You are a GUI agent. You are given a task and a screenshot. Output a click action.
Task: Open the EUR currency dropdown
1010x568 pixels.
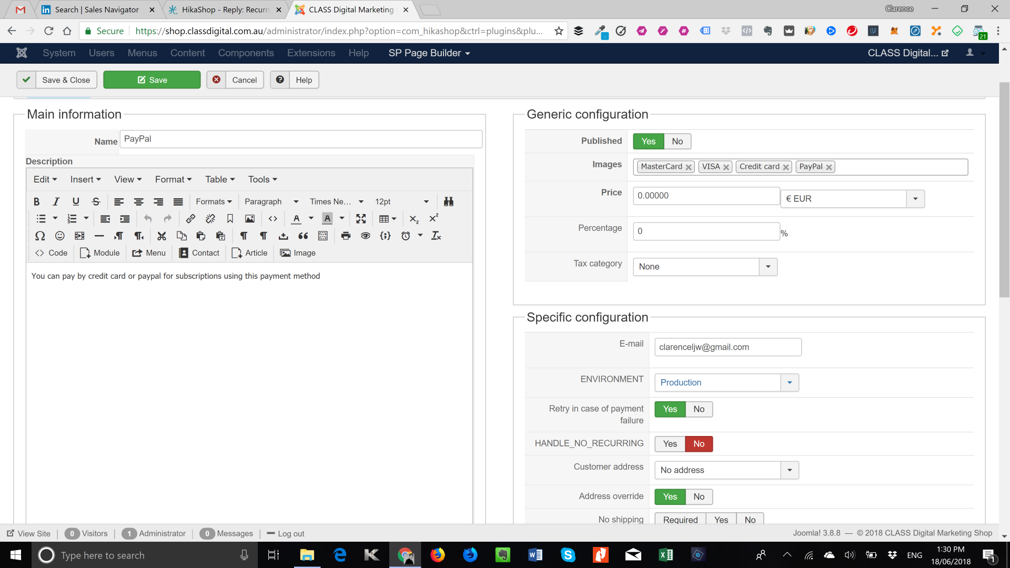(915, 199)
